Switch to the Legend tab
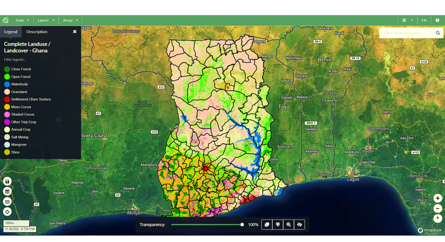The height and width of the screenshot is (242, 445). 11,32
